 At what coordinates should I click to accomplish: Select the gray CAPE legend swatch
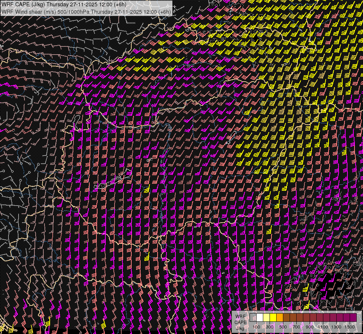pyautogui.click(x=253, y=318)
